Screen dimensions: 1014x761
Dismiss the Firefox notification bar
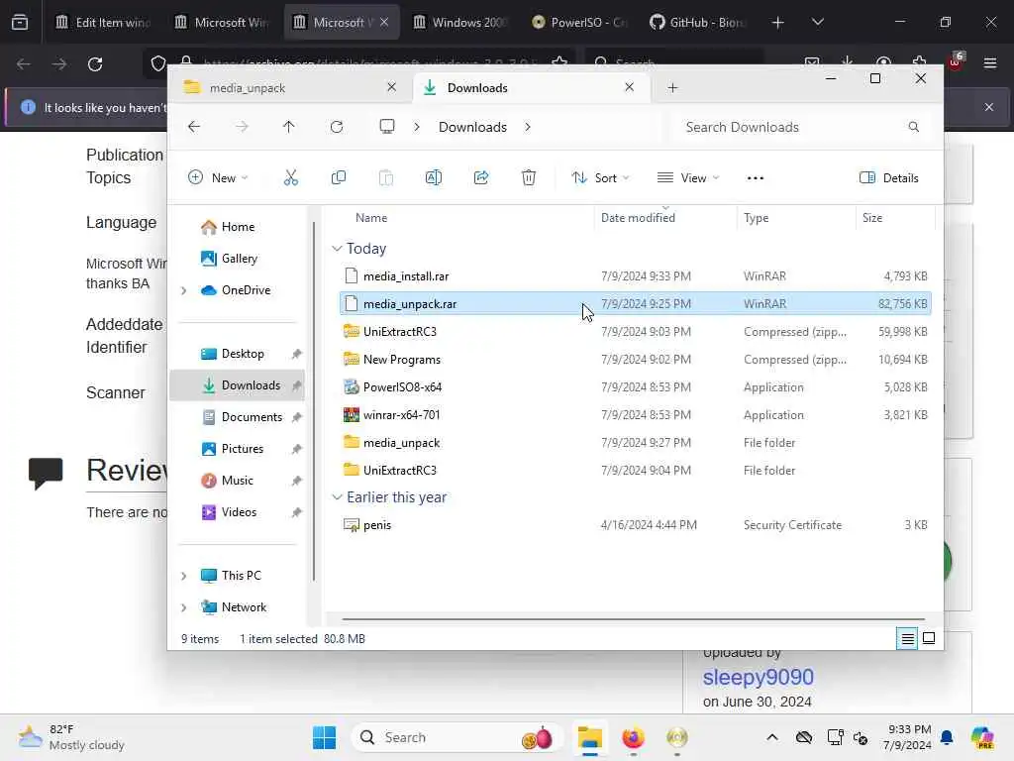coord(989,107)
